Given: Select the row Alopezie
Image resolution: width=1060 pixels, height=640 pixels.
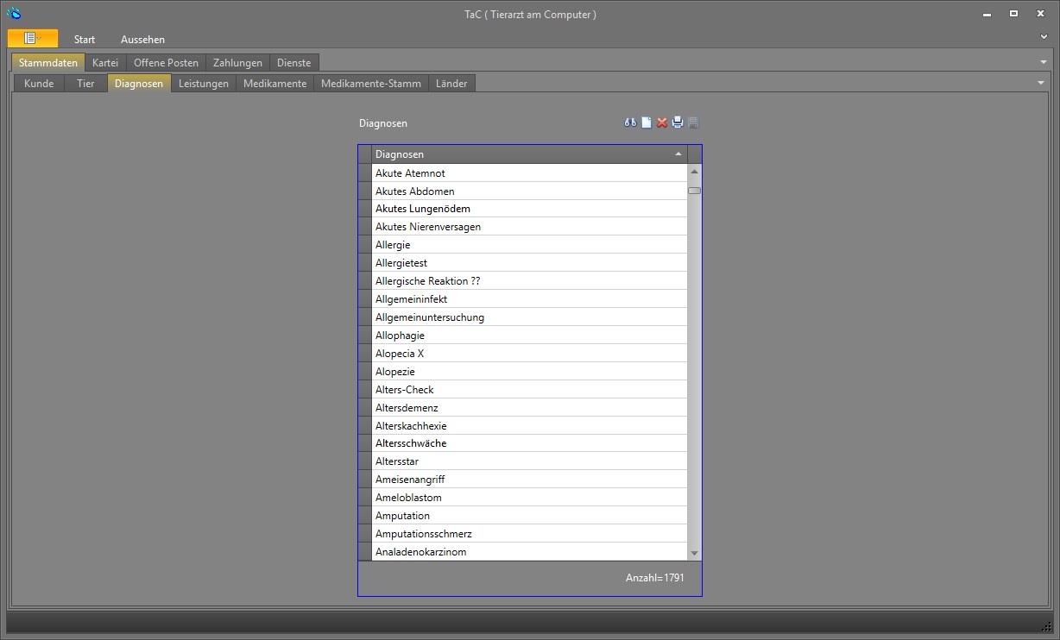Looking at the screenshot, I should coord(529,372).
